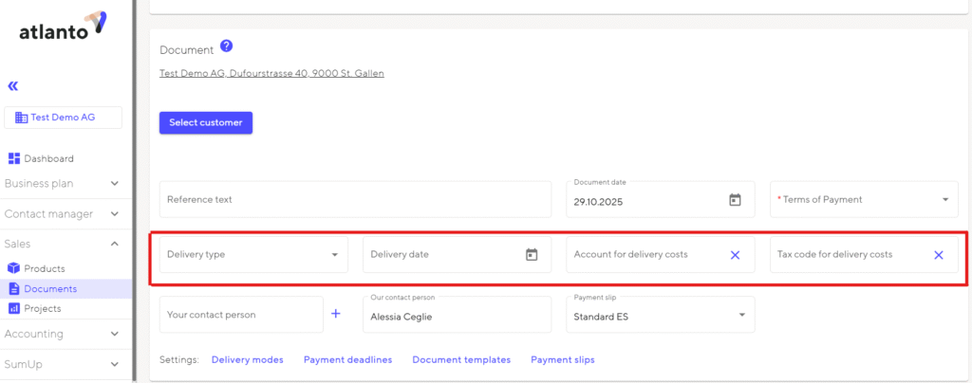The width and height of the screenshot is (972, 383).
Task: Collapse sidebar with double chevron icon
Action: click(13, 86)
